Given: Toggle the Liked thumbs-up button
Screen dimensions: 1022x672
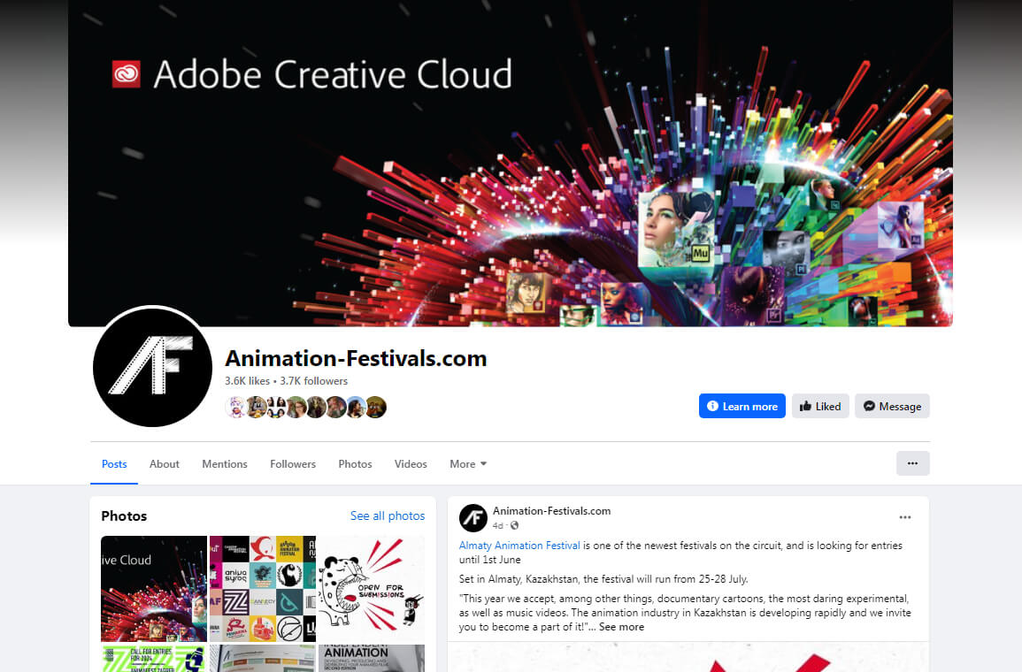Looking at the screenshot, I should click(820, 406).
